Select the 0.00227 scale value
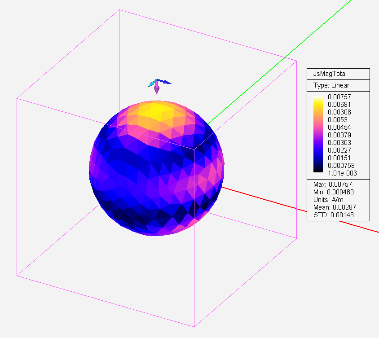The image size is (379, 338). tap(339, 150)
